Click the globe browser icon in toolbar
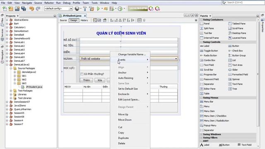The image size is (265, 149). [77, 8]
